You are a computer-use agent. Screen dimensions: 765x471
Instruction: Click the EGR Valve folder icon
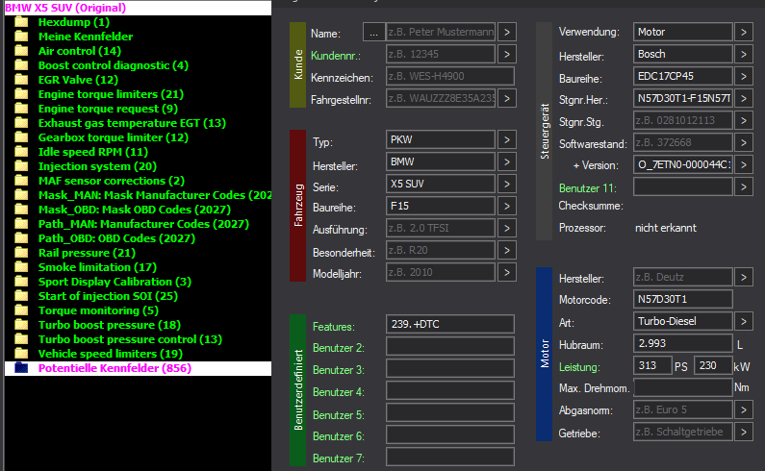[x=21, y=80]
